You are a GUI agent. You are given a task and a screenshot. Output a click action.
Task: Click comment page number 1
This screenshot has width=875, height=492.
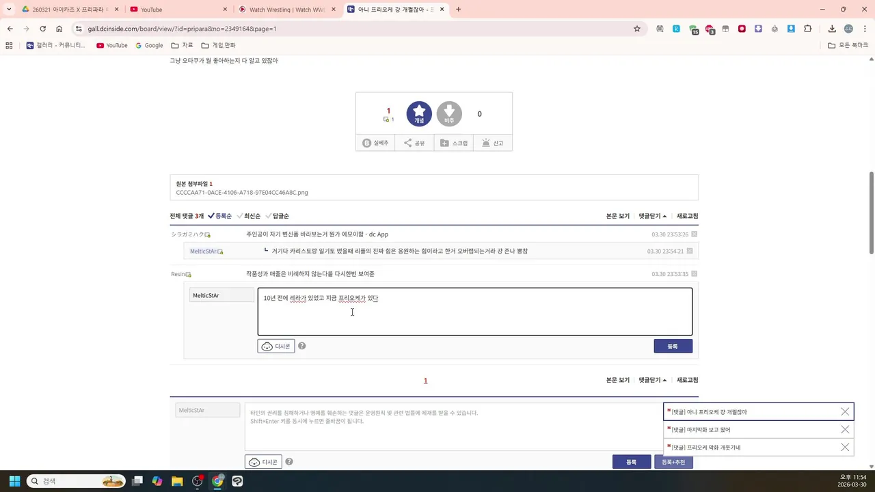click(425, 381)
